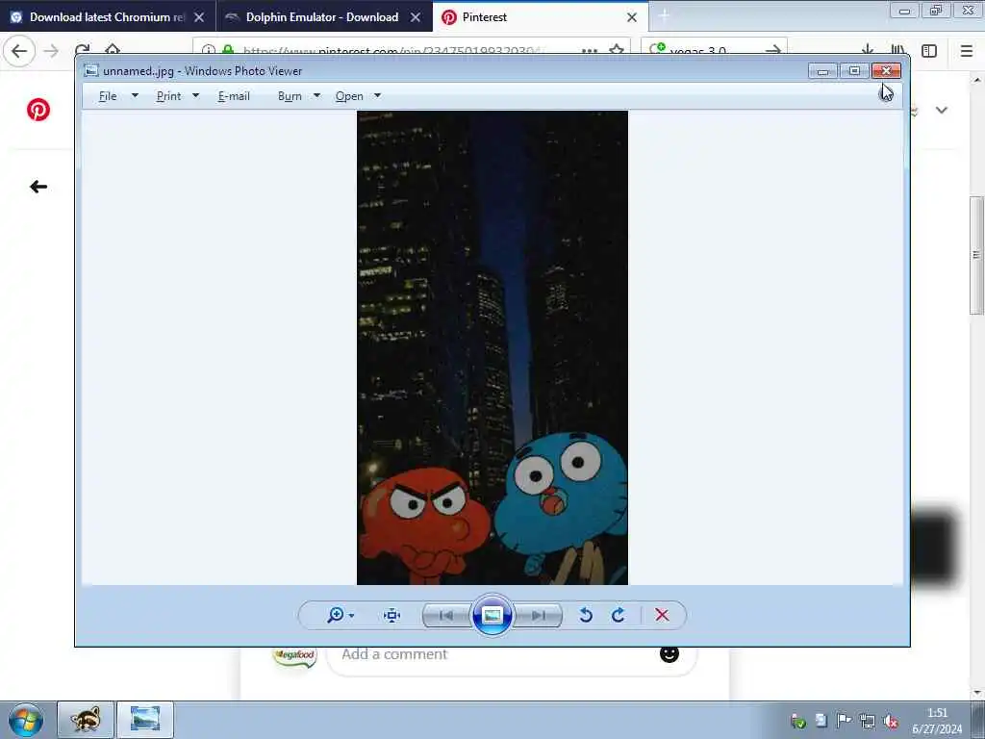
Task: Expand the Open dropdown arrow
Action: 377,96
